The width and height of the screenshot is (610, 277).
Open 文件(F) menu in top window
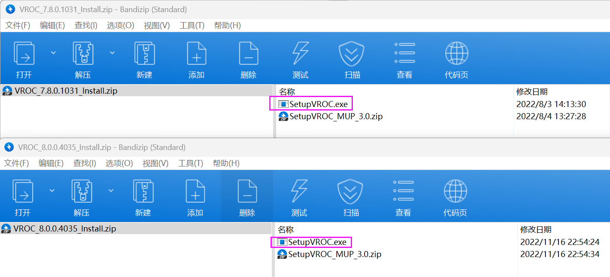click(18, 26)
